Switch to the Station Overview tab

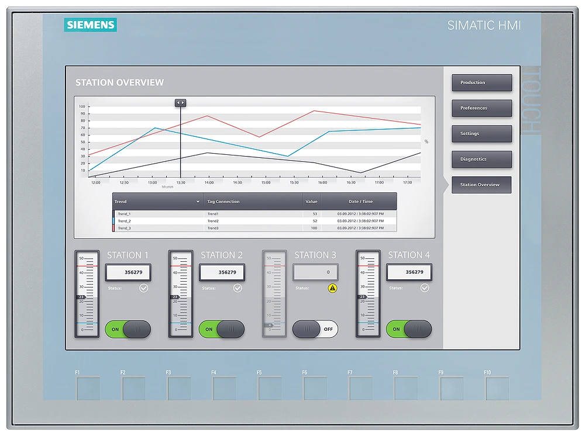click(481, 184)
